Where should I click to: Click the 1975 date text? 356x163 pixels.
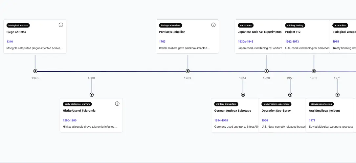[336, 42]
